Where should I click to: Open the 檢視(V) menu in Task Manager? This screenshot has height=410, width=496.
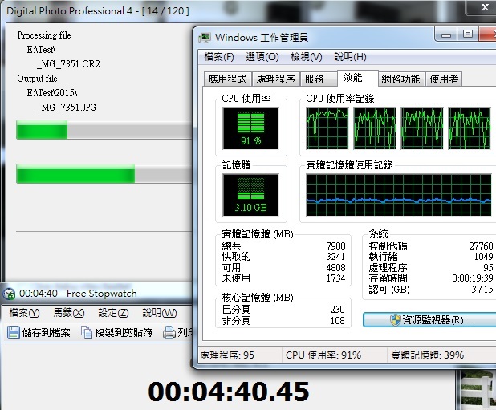click(307, 57)
